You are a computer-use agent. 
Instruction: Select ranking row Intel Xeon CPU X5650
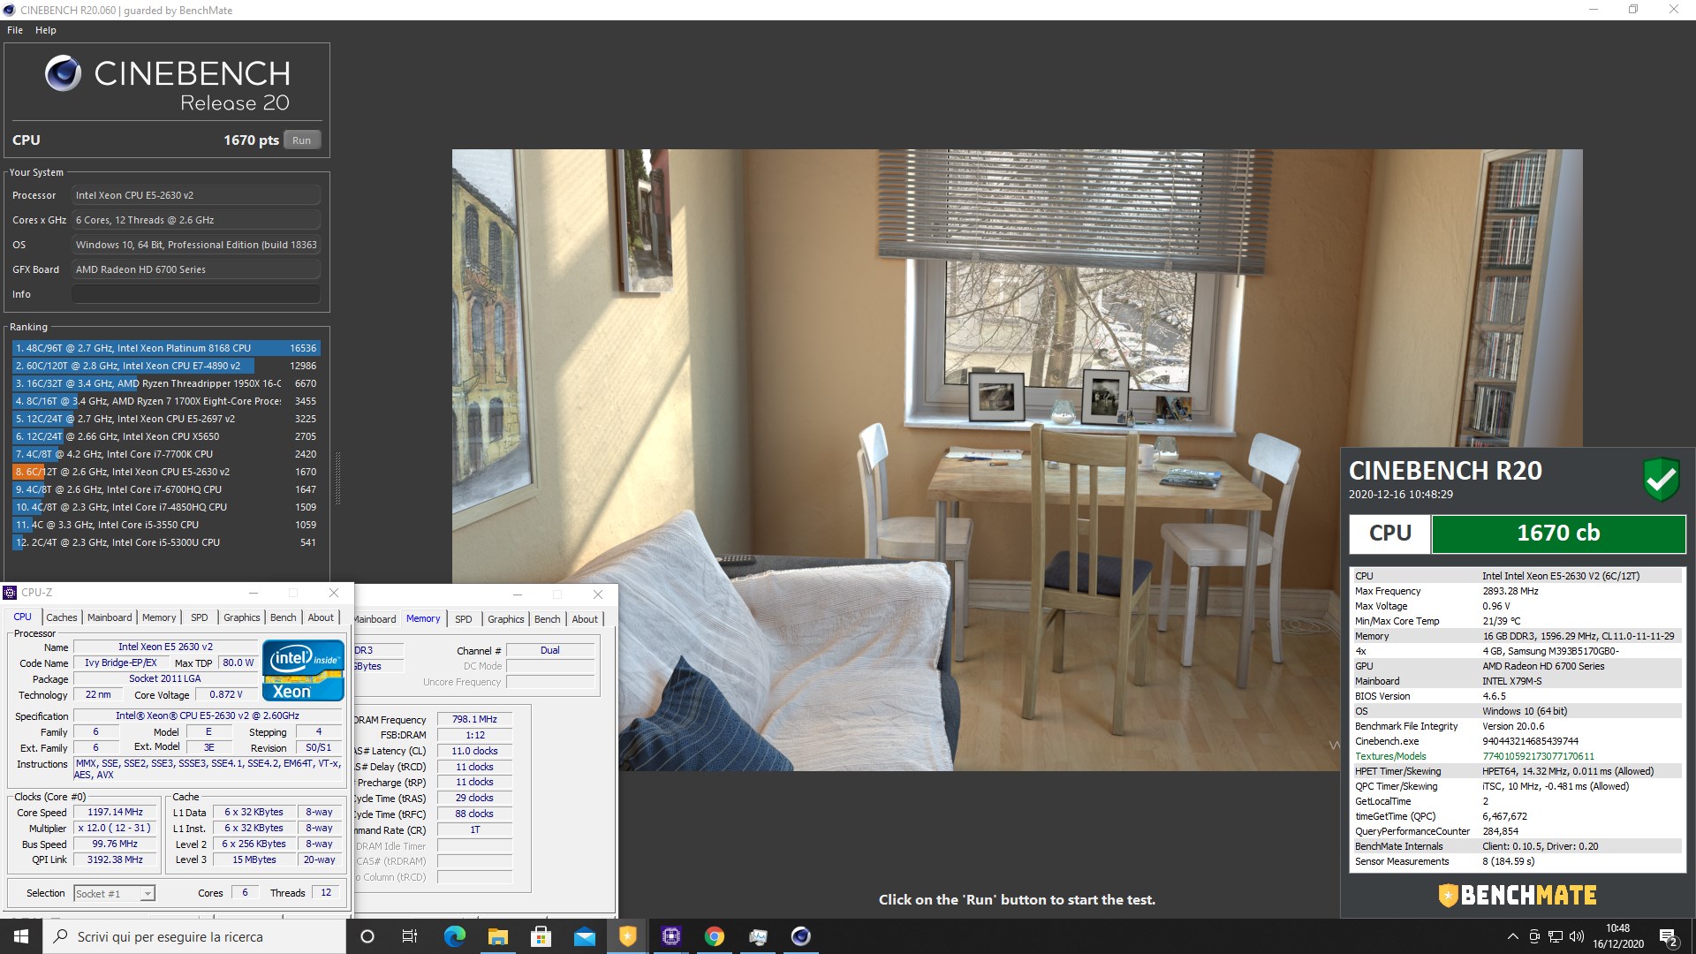[166, 436]
